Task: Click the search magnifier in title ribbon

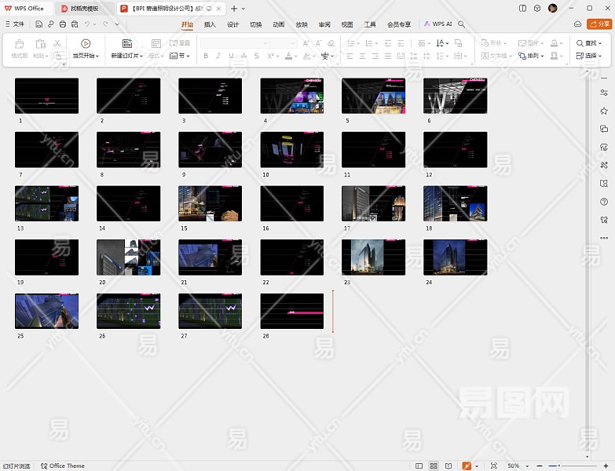Action: [462, 24]
